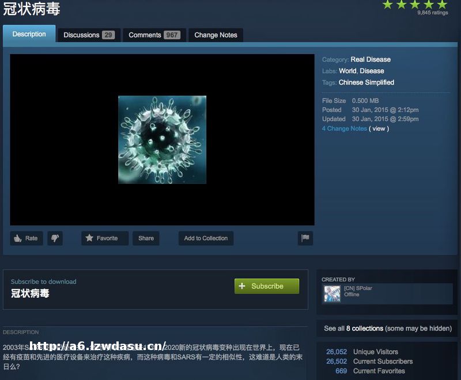Click the view link beside change notes
The width and height of the screenshot is (461, 380).
tap(379, 128)
